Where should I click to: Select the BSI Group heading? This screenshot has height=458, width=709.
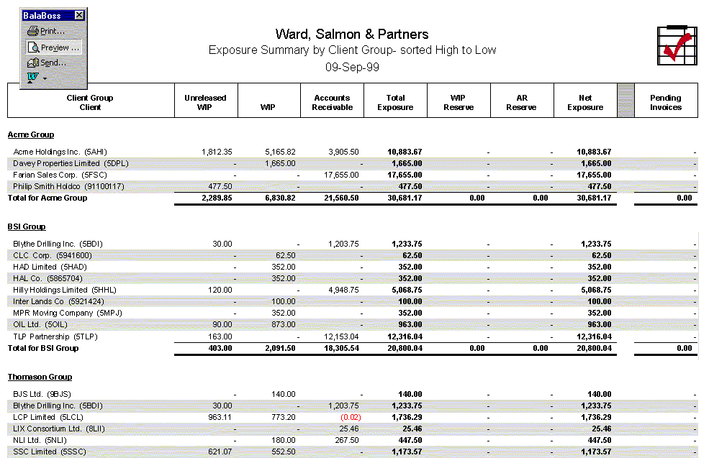(27, 226)
